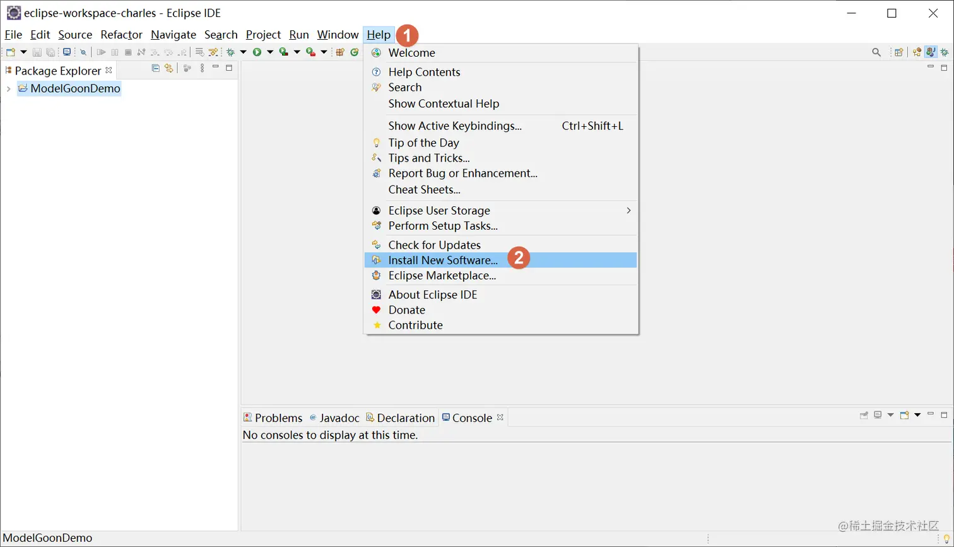Select the ModelGoonDemo project
The image size is (954, 547).
(x=69, y=88)
